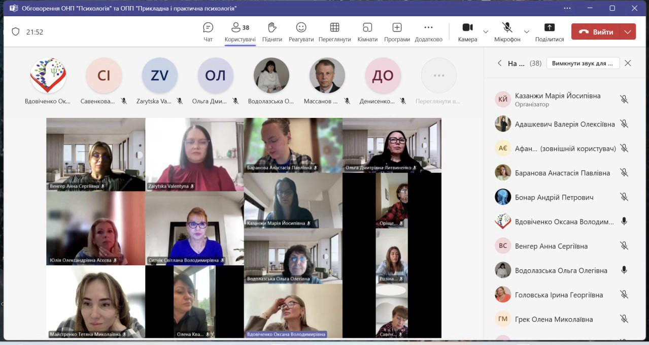Screen dimensions: 649x345
Task: Click the ДО avatar for Денисенко
Action: pos(383,75)
